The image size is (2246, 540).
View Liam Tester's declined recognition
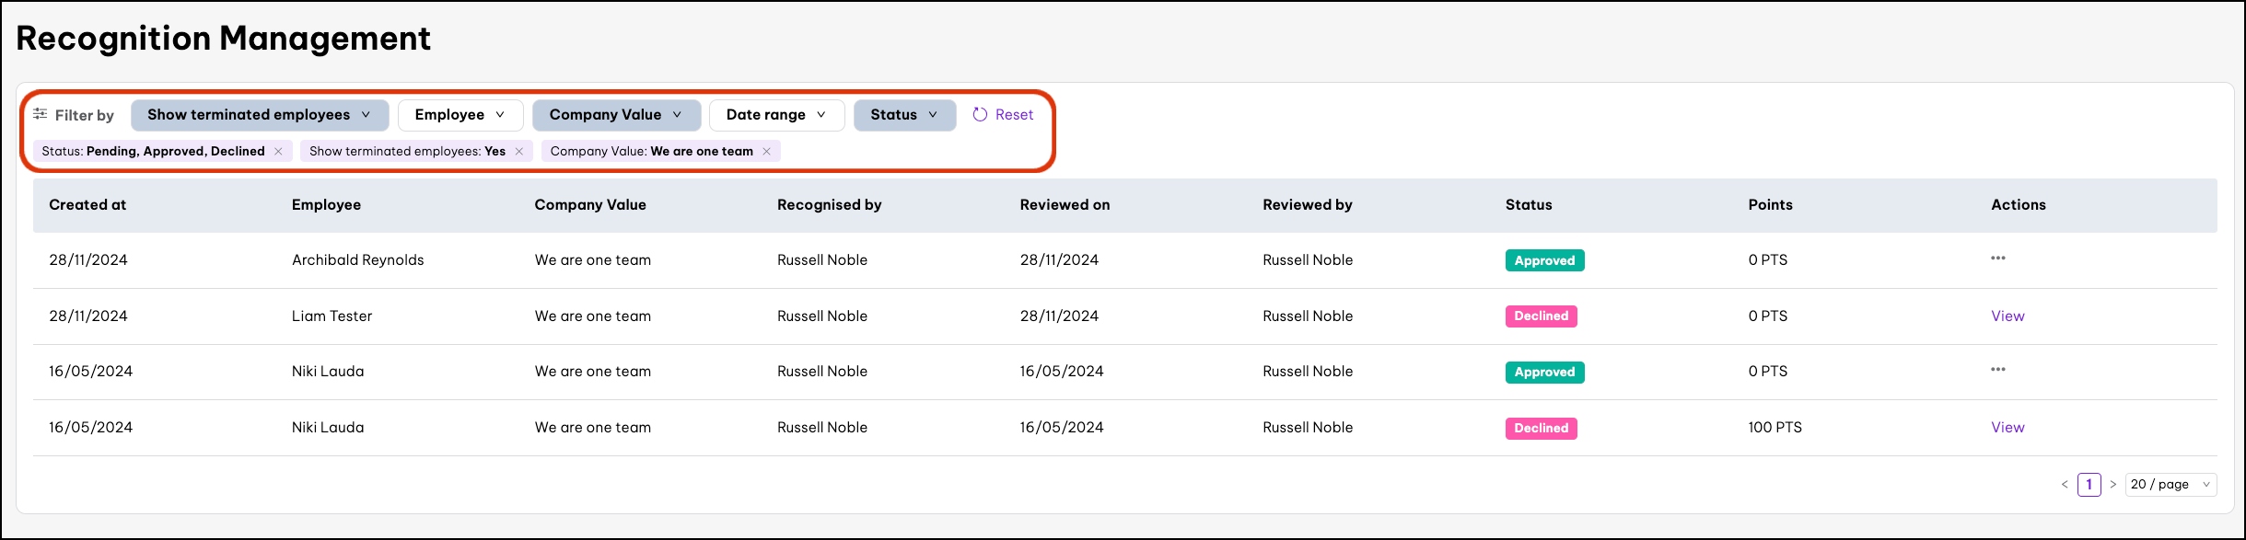tap(2007, 316)
